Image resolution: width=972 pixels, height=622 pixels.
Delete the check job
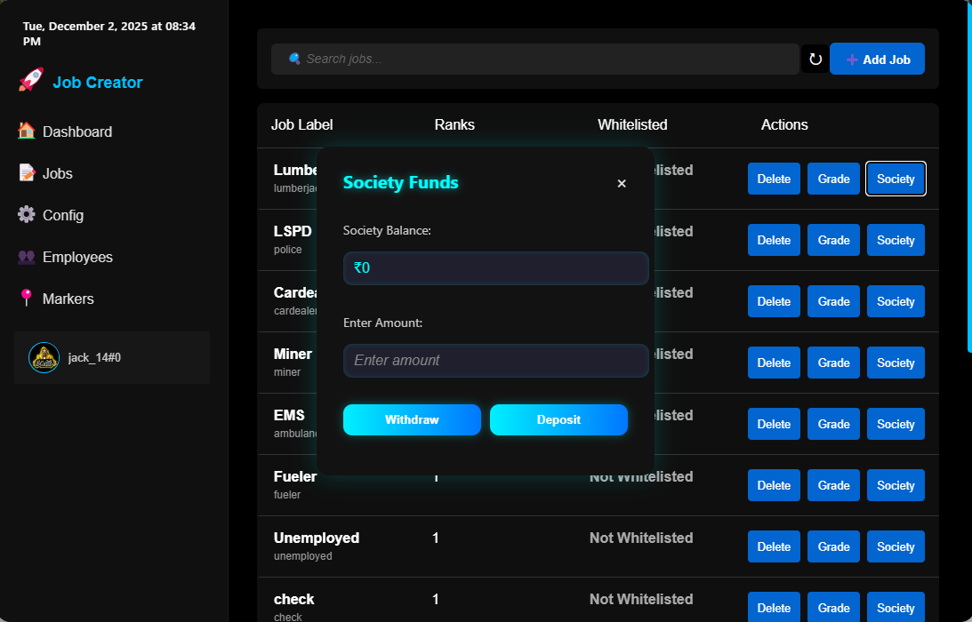click(x=774, y=607)
